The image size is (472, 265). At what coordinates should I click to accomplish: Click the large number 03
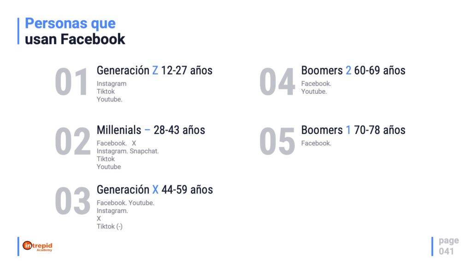72,202
